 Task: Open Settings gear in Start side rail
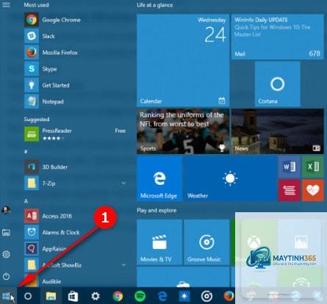pyautogui.click(x=6, y=254)
